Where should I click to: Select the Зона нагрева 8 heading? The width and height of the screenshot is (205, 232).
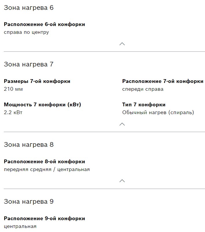[29, 144]
